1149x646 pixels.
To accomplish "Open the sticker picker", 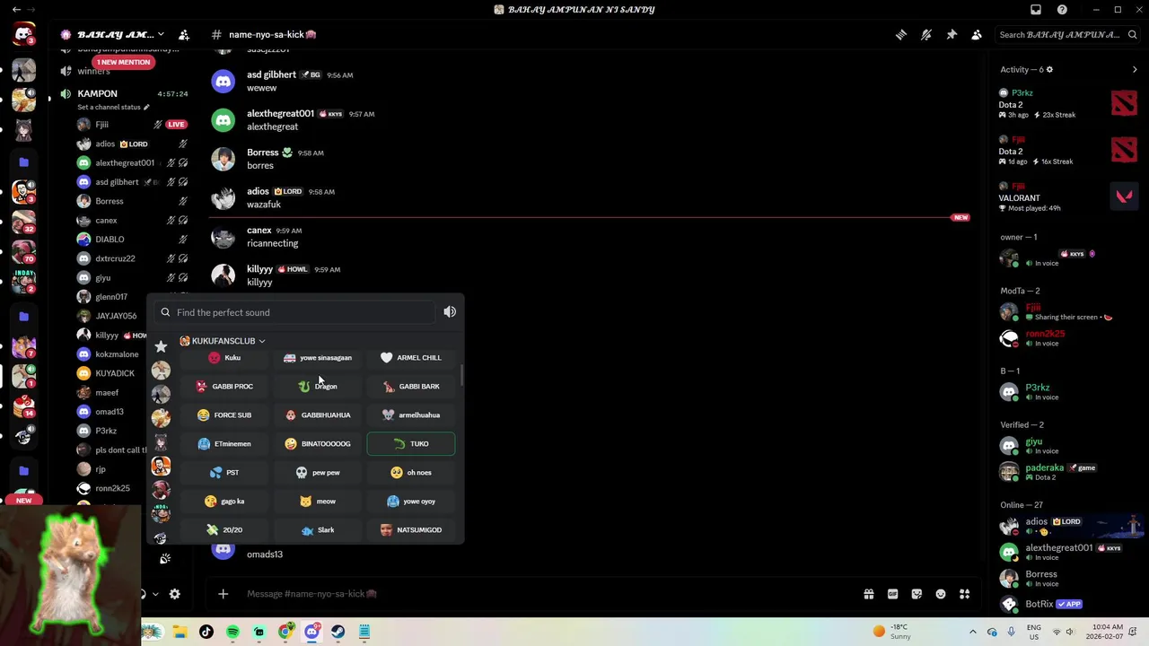I will coord(917,594).
